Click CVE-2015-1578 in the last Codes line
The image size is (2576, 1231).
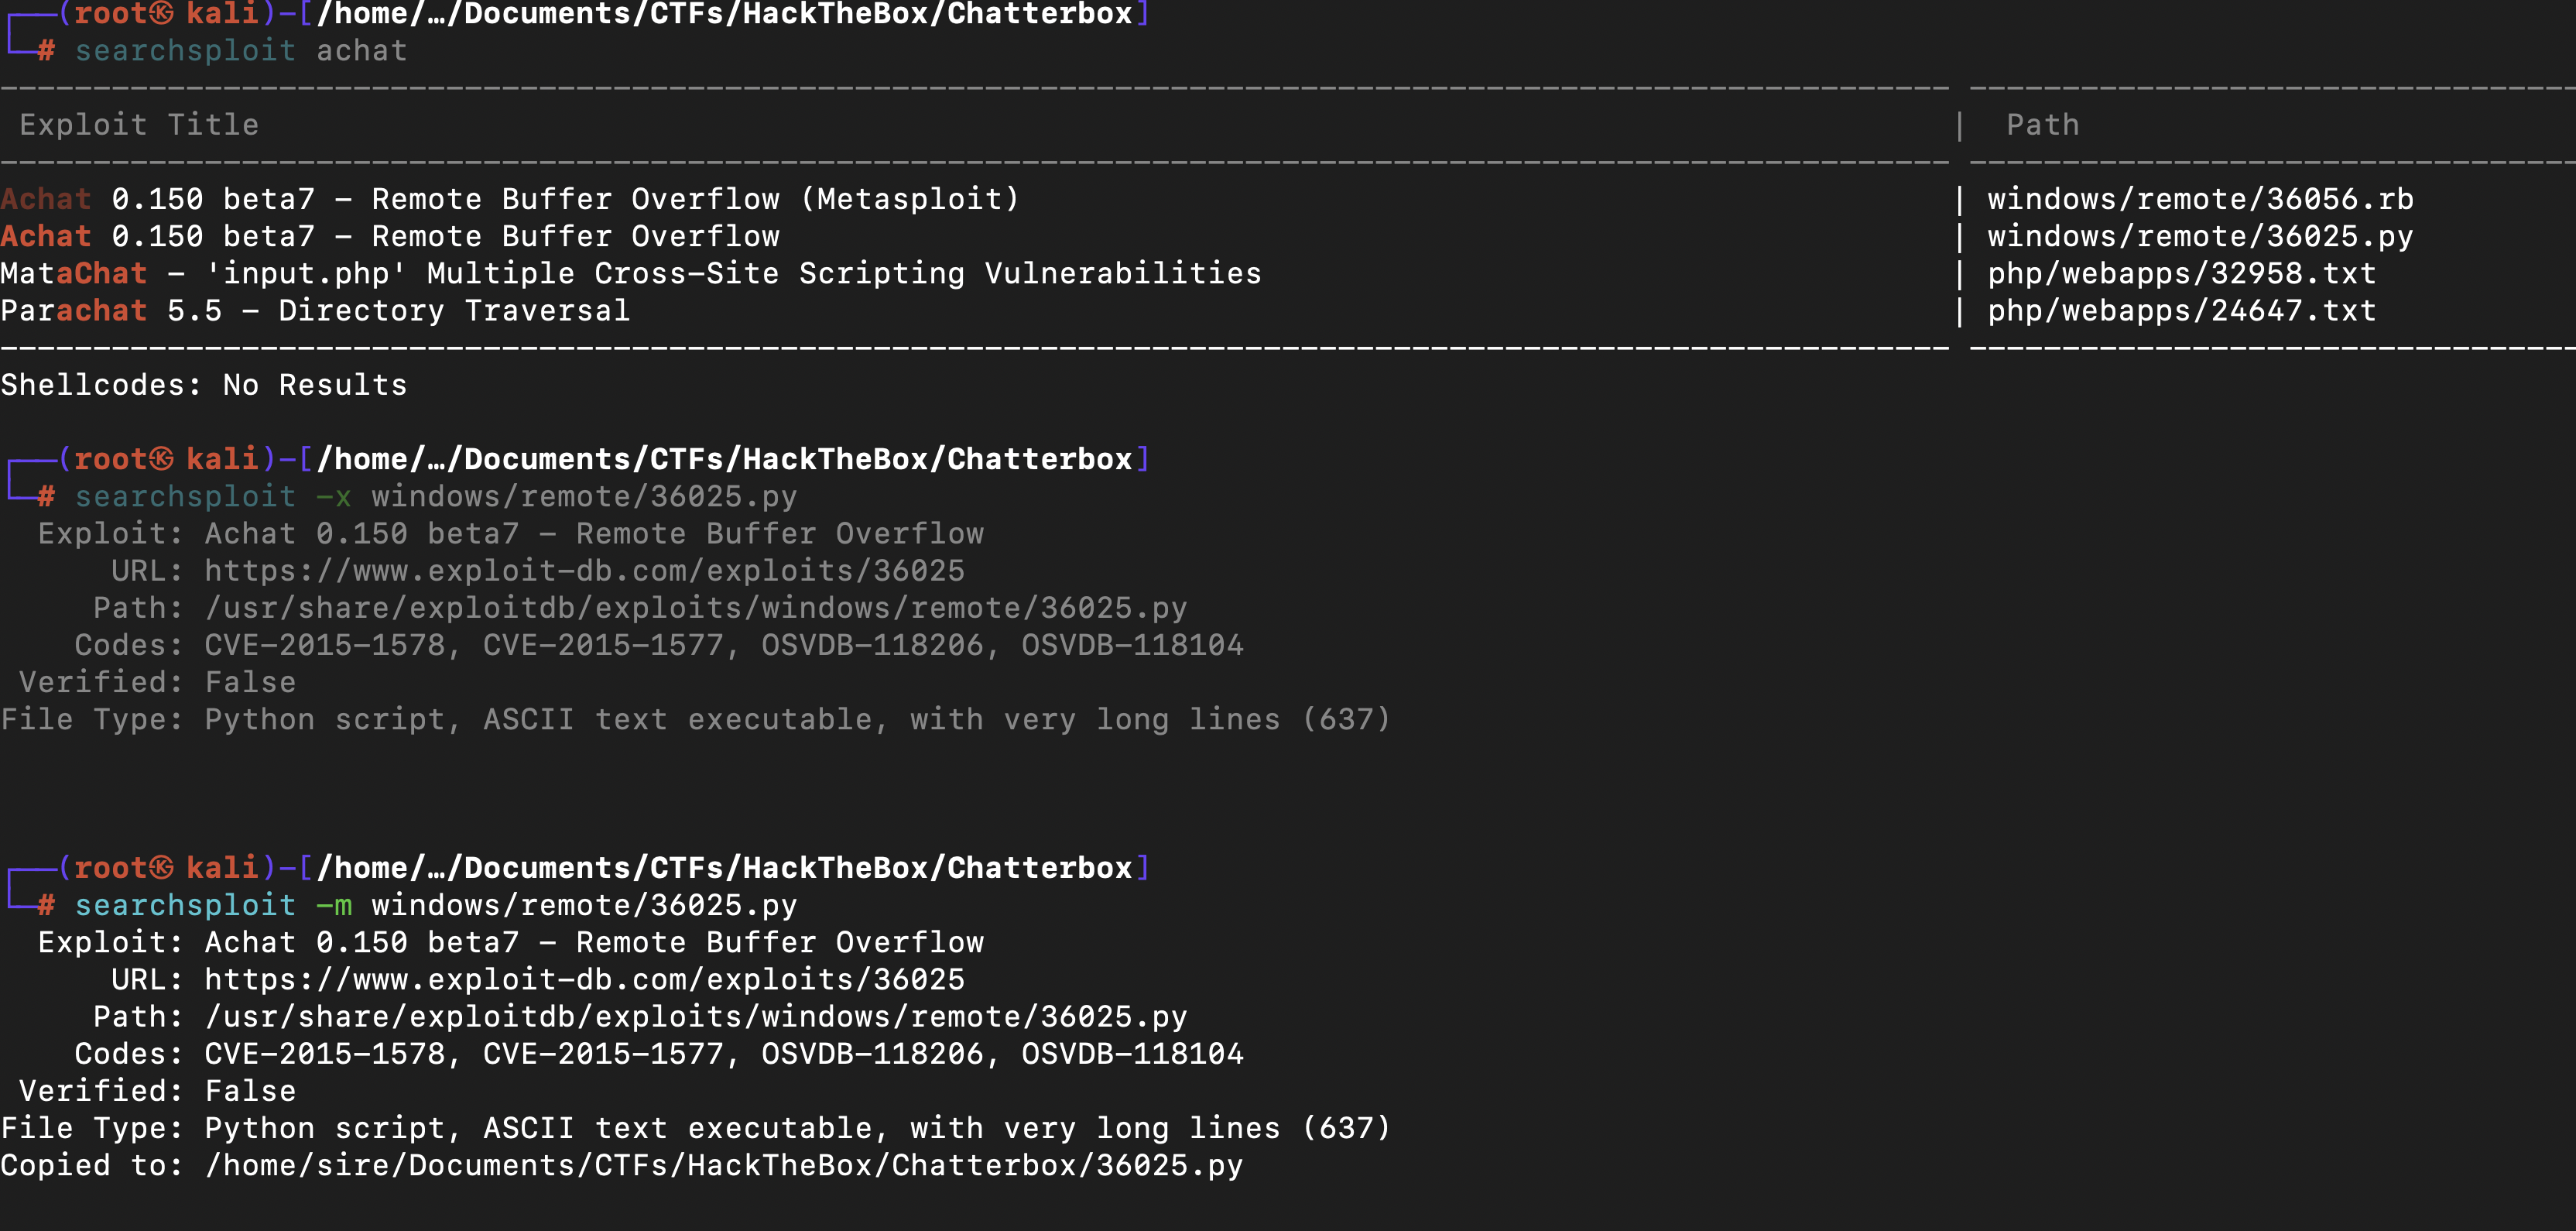tap(325, 1054)
